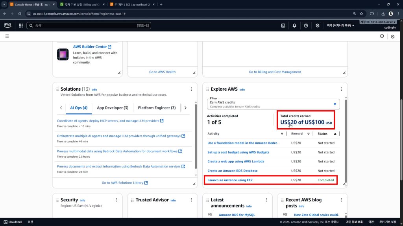Open the browser extensions puzzle icon
The height and width of the screenshot is (226, 403).
(x=372, y=14)
